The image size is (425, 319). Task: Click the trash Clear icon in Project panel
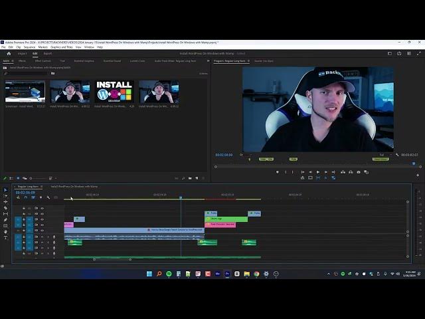coord(203,178)
